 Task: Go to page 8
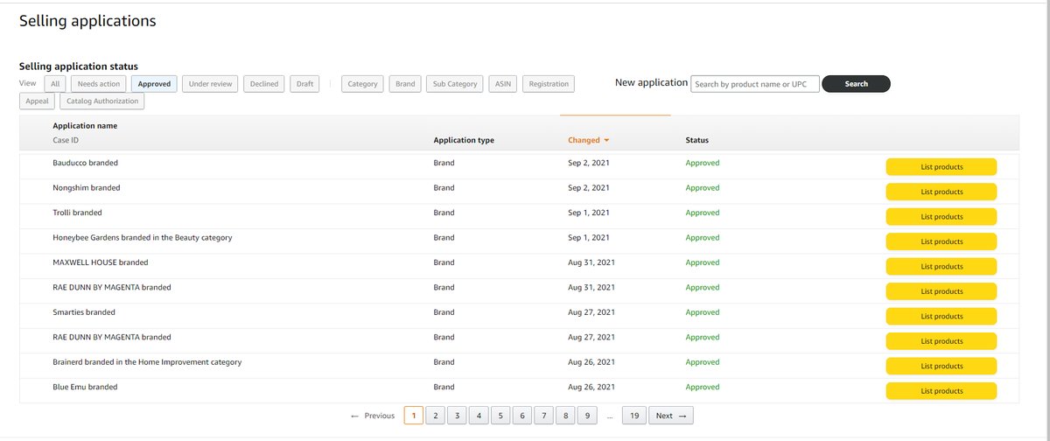pos(566,416)
